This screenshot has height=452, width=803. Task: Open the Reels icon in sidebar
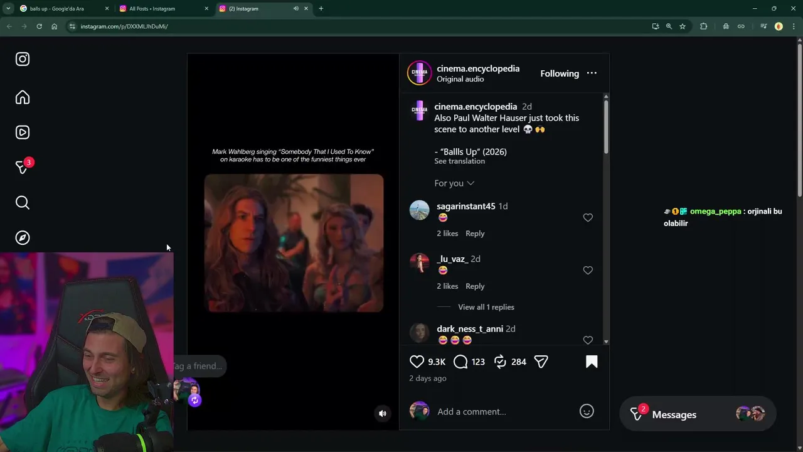click(x=23, y=132)
